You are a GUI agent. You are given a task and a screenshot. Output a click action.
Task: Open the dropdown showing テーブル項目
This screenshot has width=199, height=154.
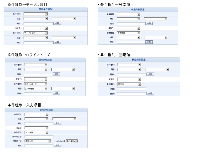[36, 33]
